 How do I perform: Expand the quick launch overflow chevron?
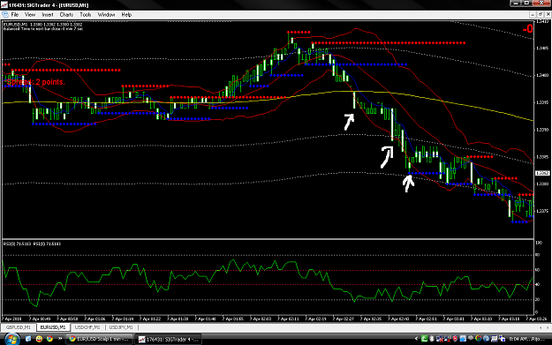(x=60, y=339)
